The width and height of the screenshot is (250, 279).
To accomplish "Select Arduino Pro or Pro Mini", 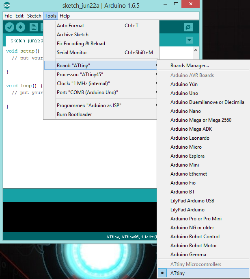I will (203, 218).
